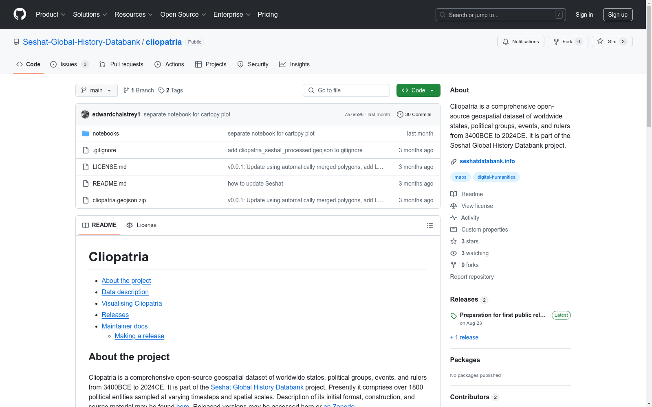Open the Seshat Global History Databank link

(257, 387)
